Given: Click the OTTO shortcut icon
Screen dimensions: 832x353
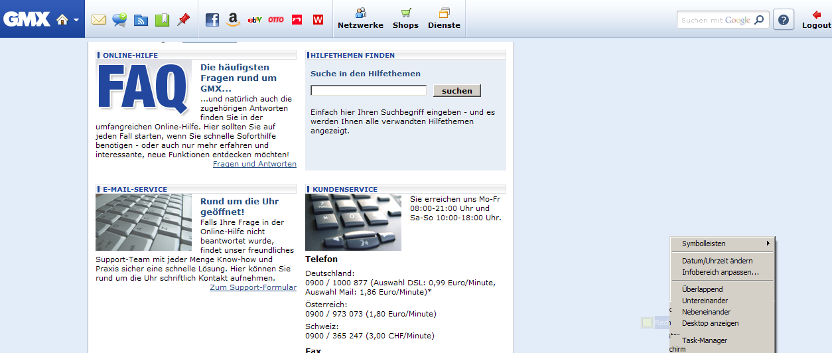Looking at the screenshot, I should [x=276, y=20].
